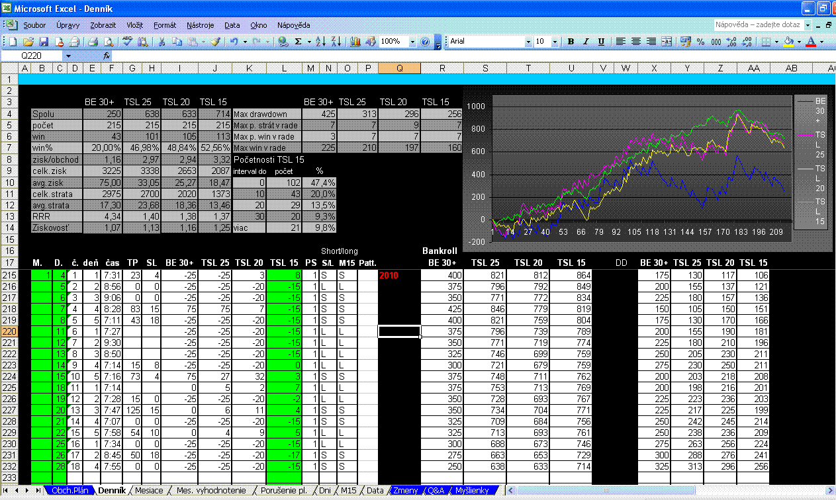
Task: Select column Q header
Action: pos(399,68)
